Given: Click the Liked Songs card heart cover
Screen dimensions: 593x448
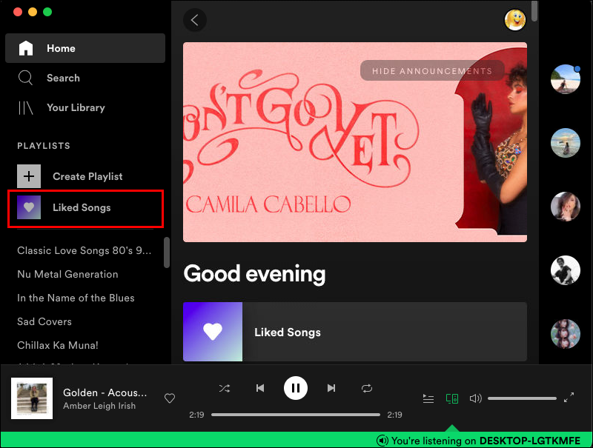Looking at the screenshot, I should point(213,332).
